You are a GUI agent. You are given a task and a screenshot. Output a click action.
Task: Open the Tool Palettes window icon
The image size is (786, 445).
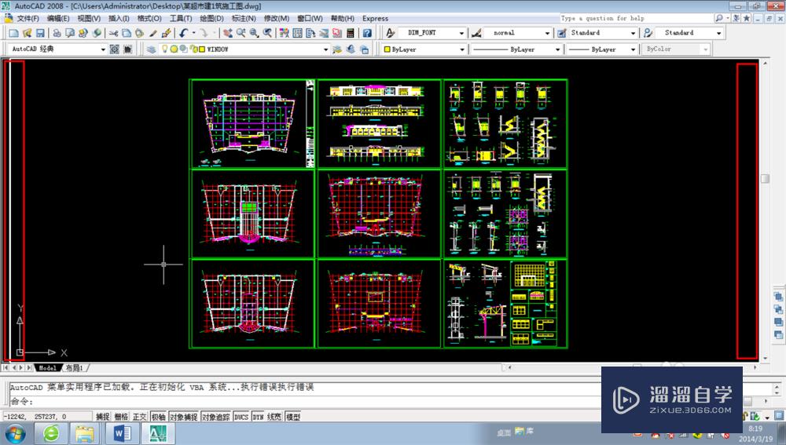click(310, 33)
